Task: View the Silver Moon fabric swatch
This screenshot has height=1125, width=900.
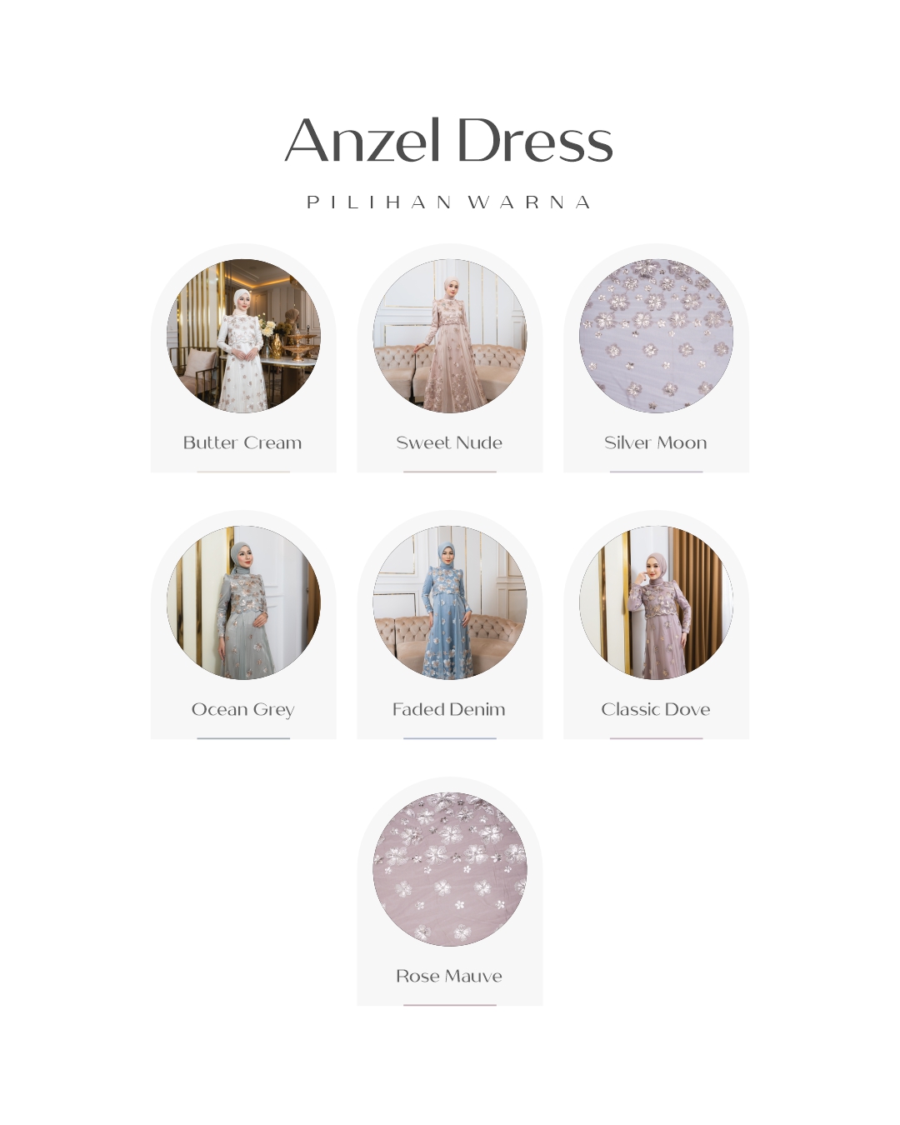Action: tap(656, 336)
